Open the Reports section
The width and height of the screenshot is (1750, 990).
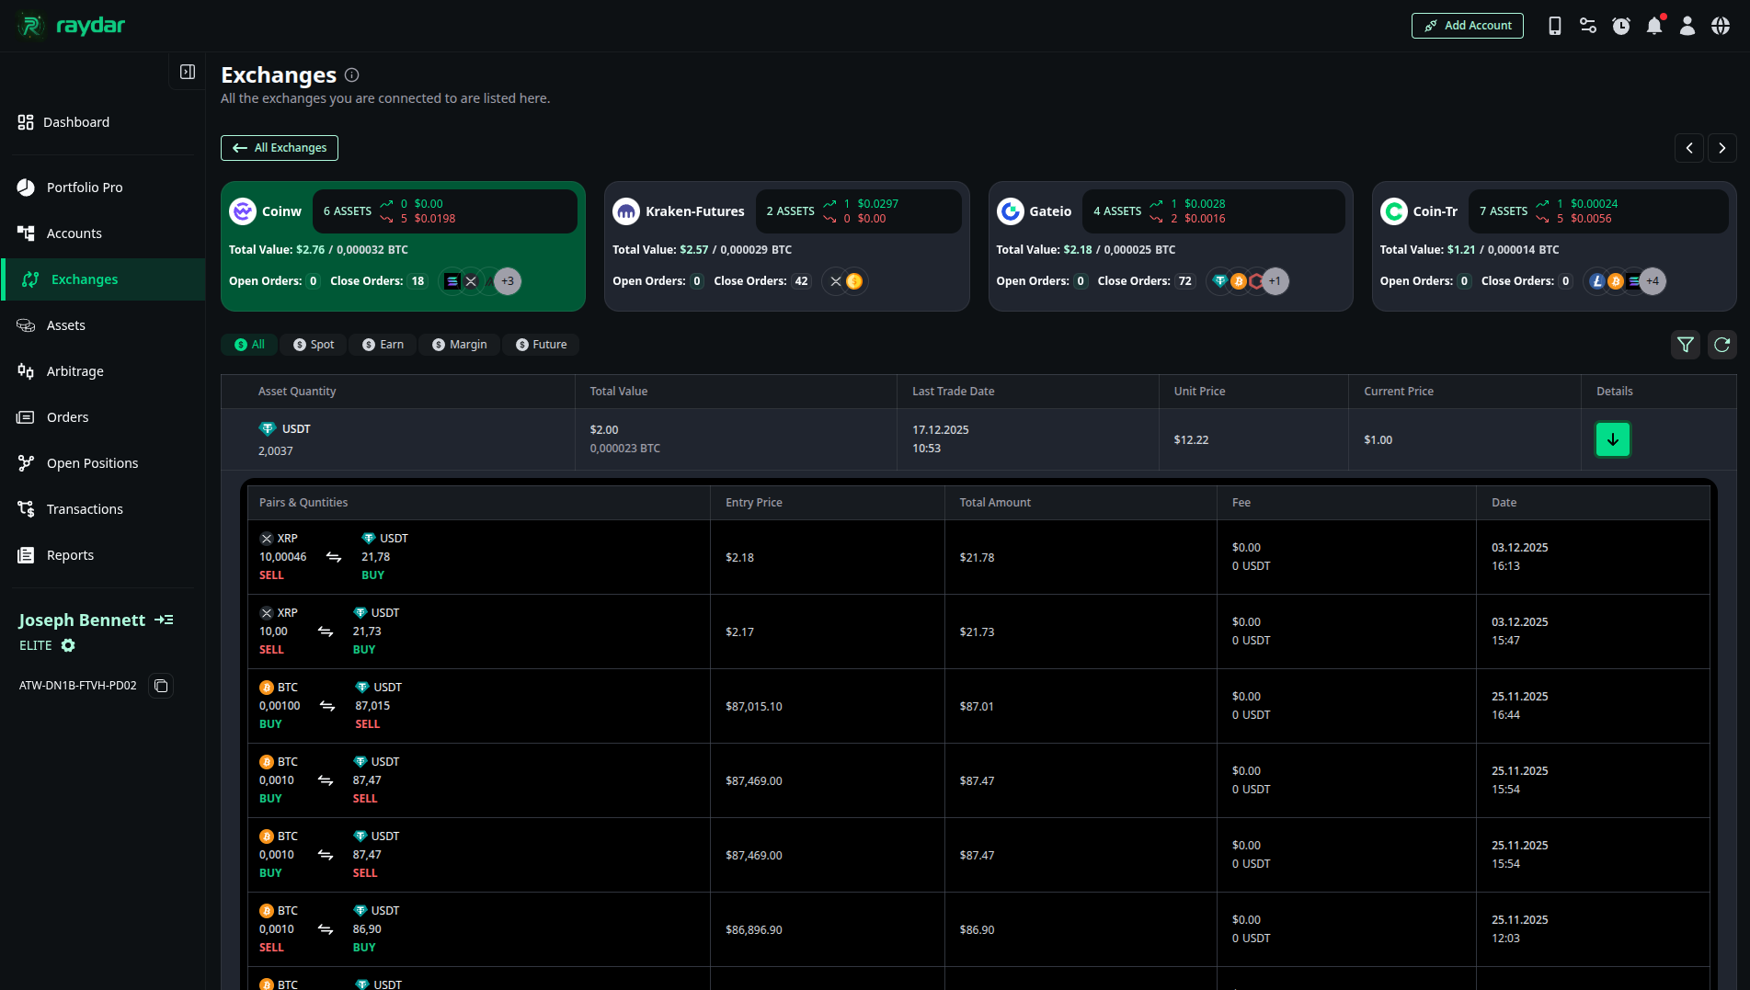(x=70, y=554)
